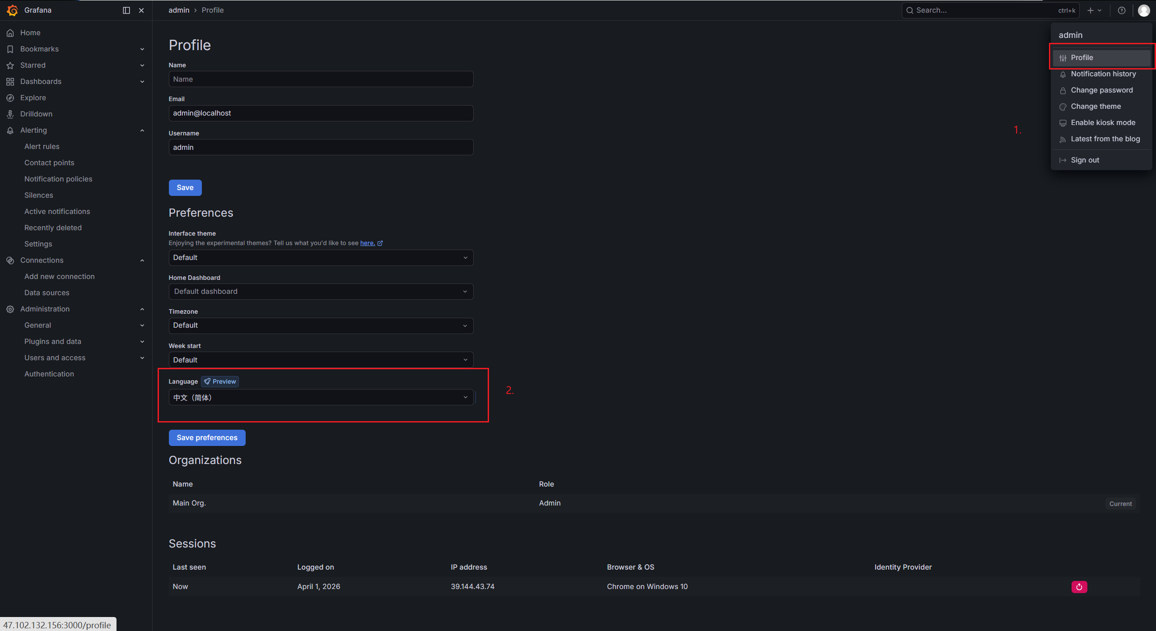Viewport: 1156px width, 631px height.
Task: Click the user avatar icon
Action: click(x=1144, y=10)
